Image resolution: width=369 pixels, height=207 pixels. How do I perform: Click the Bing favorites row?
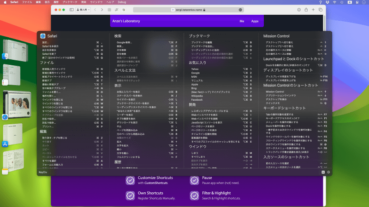coord(221,88)
